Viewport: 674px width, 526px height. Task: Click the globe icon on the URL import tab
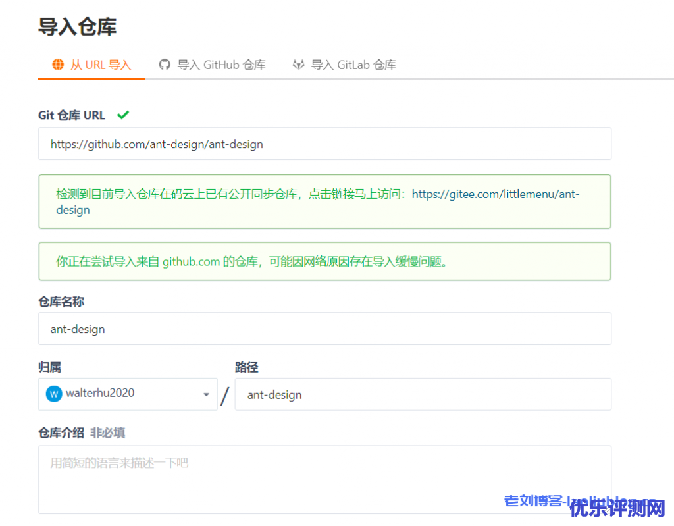(58, 65)
